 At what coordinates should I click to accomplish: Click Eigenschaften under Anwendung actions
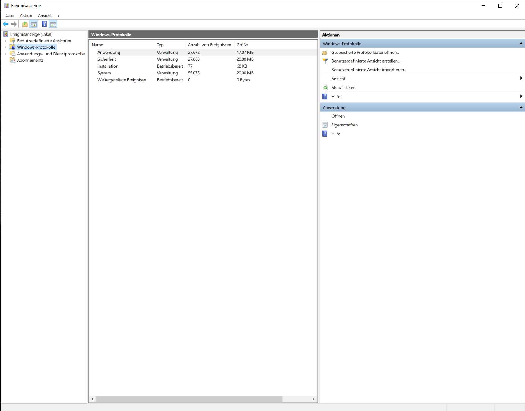point(344,125)
